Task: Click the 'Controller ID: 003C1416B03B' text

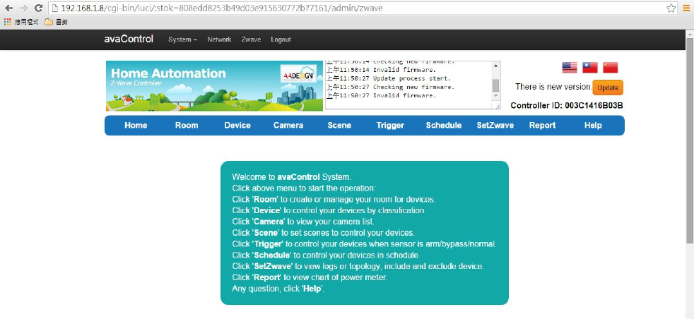Action: tap(567, 106)
